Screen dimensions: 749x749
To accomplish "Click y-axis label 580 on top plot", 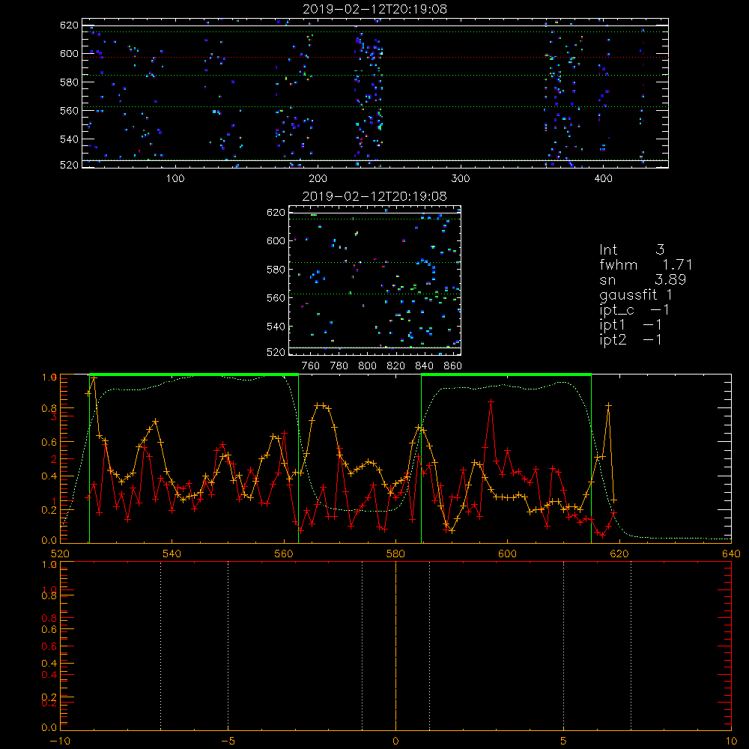I will [x=69, y=82].
